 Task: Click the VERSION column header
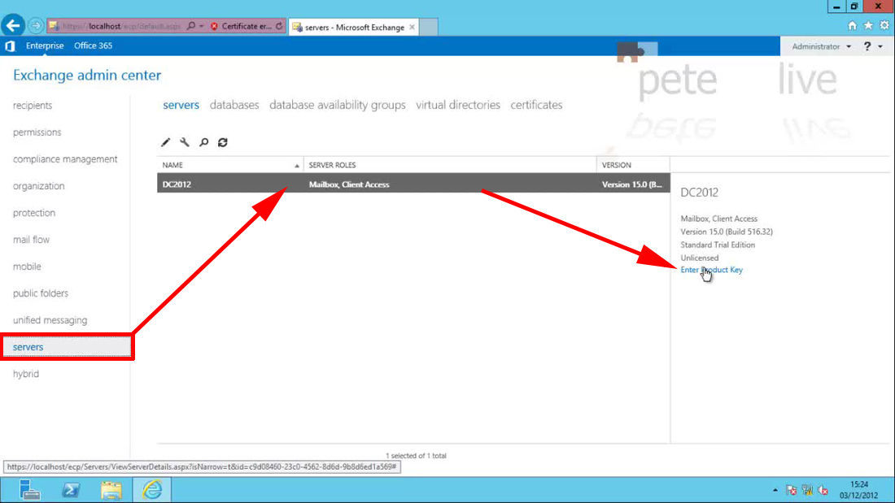[x=633, y=165]
